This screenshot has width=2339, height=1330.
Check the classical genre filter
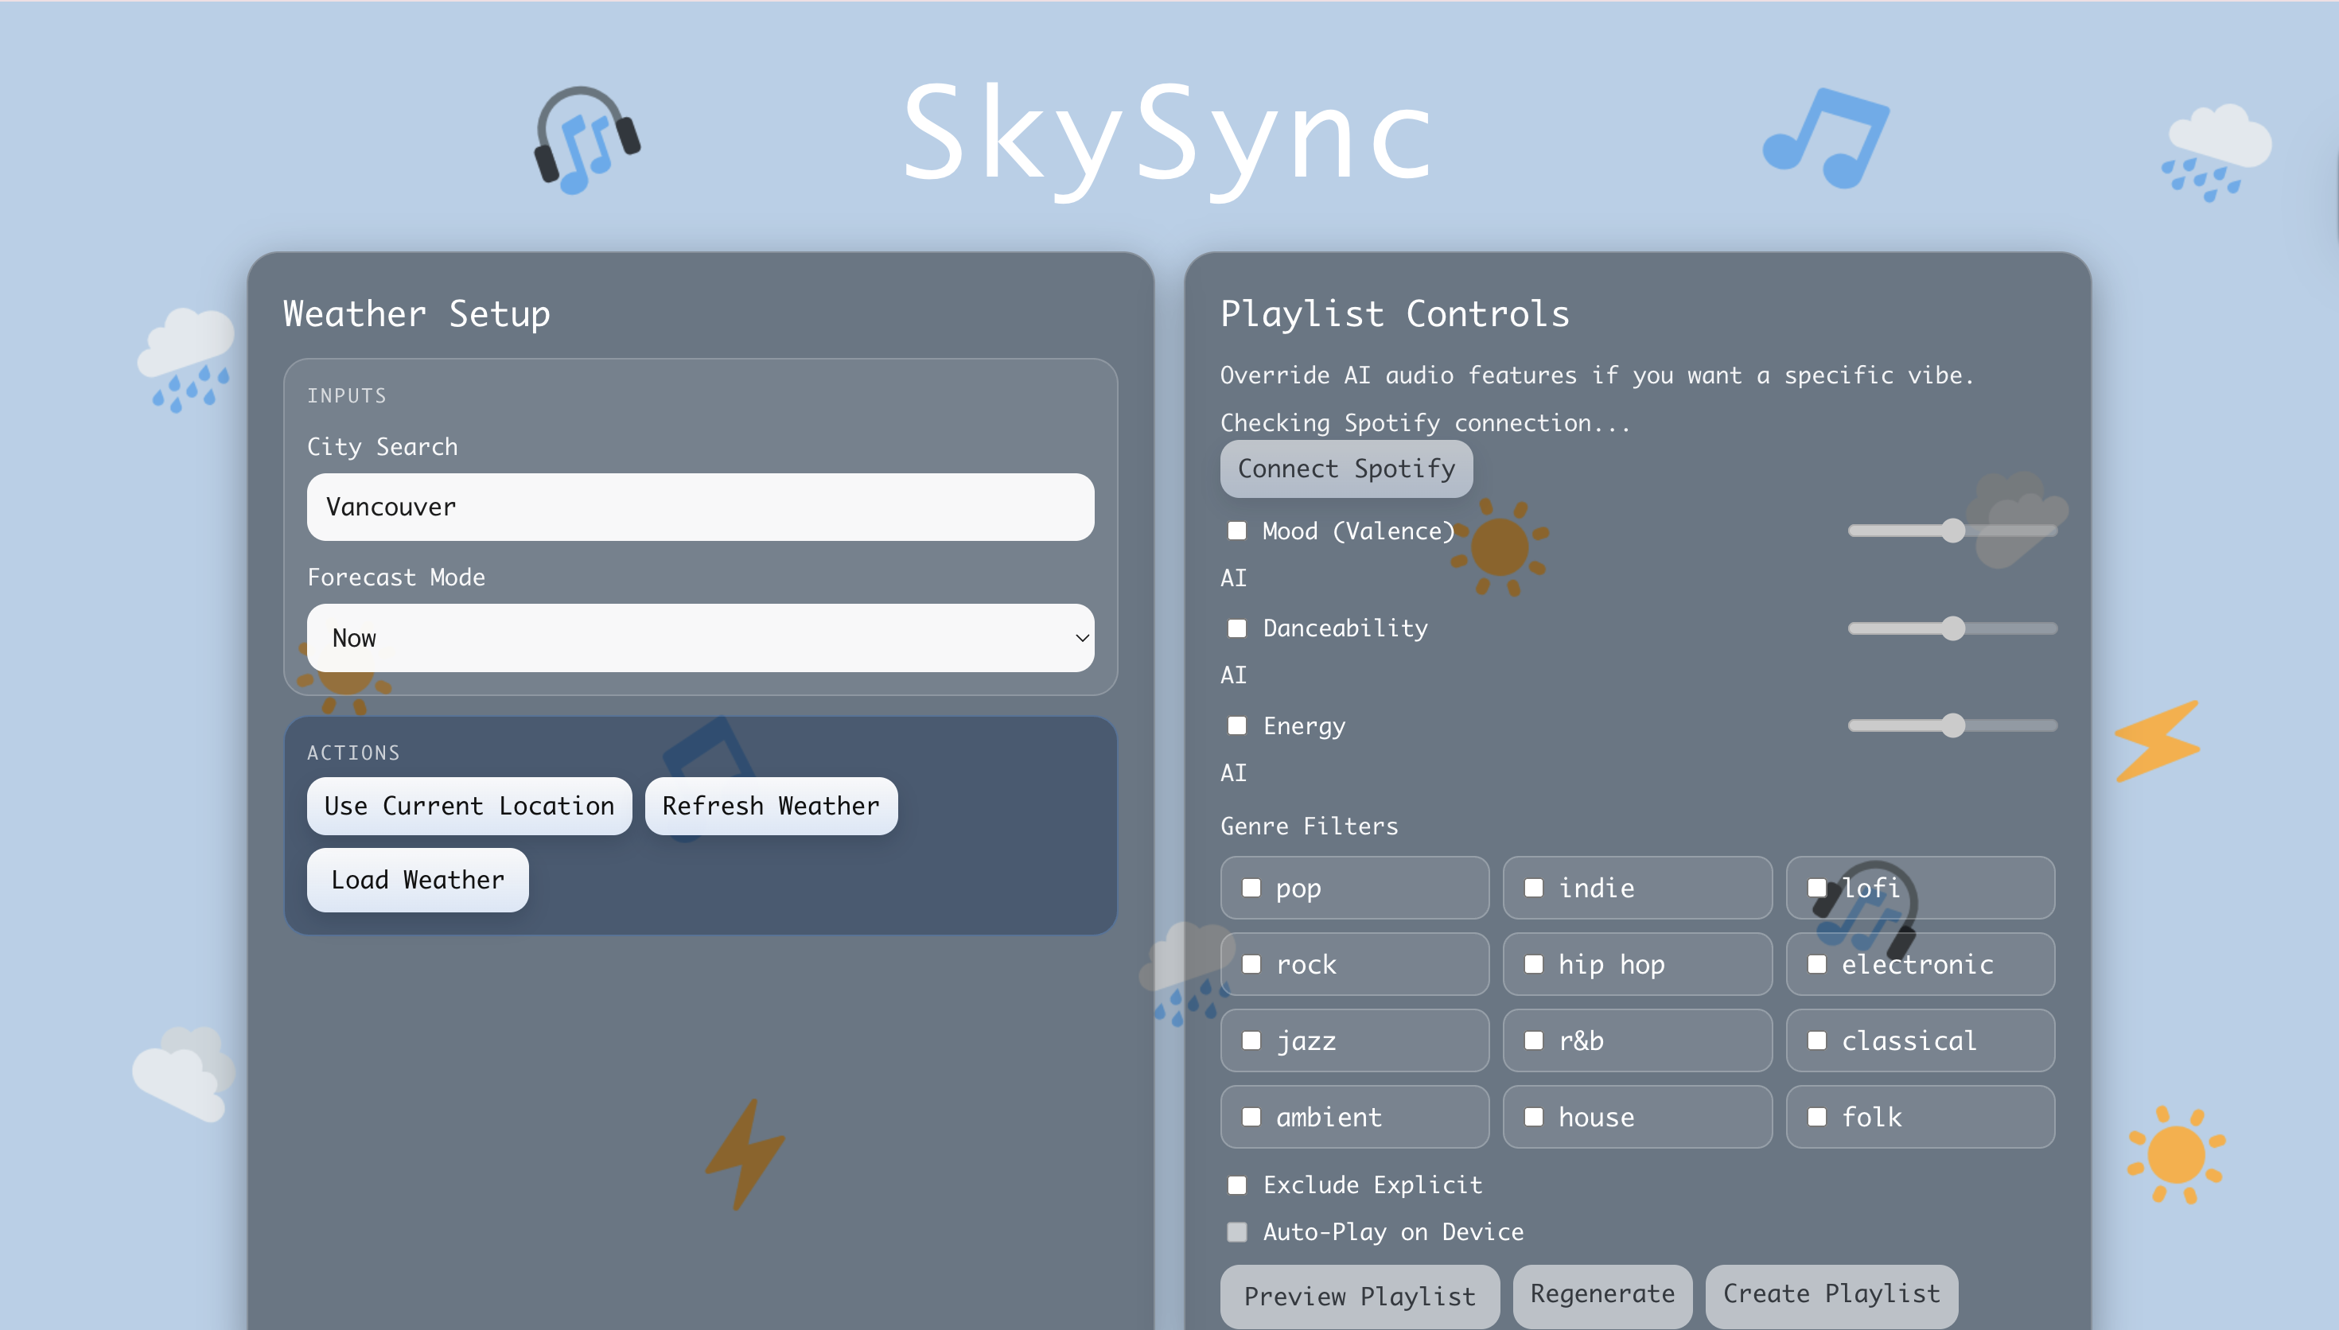click(1817, 1040)
